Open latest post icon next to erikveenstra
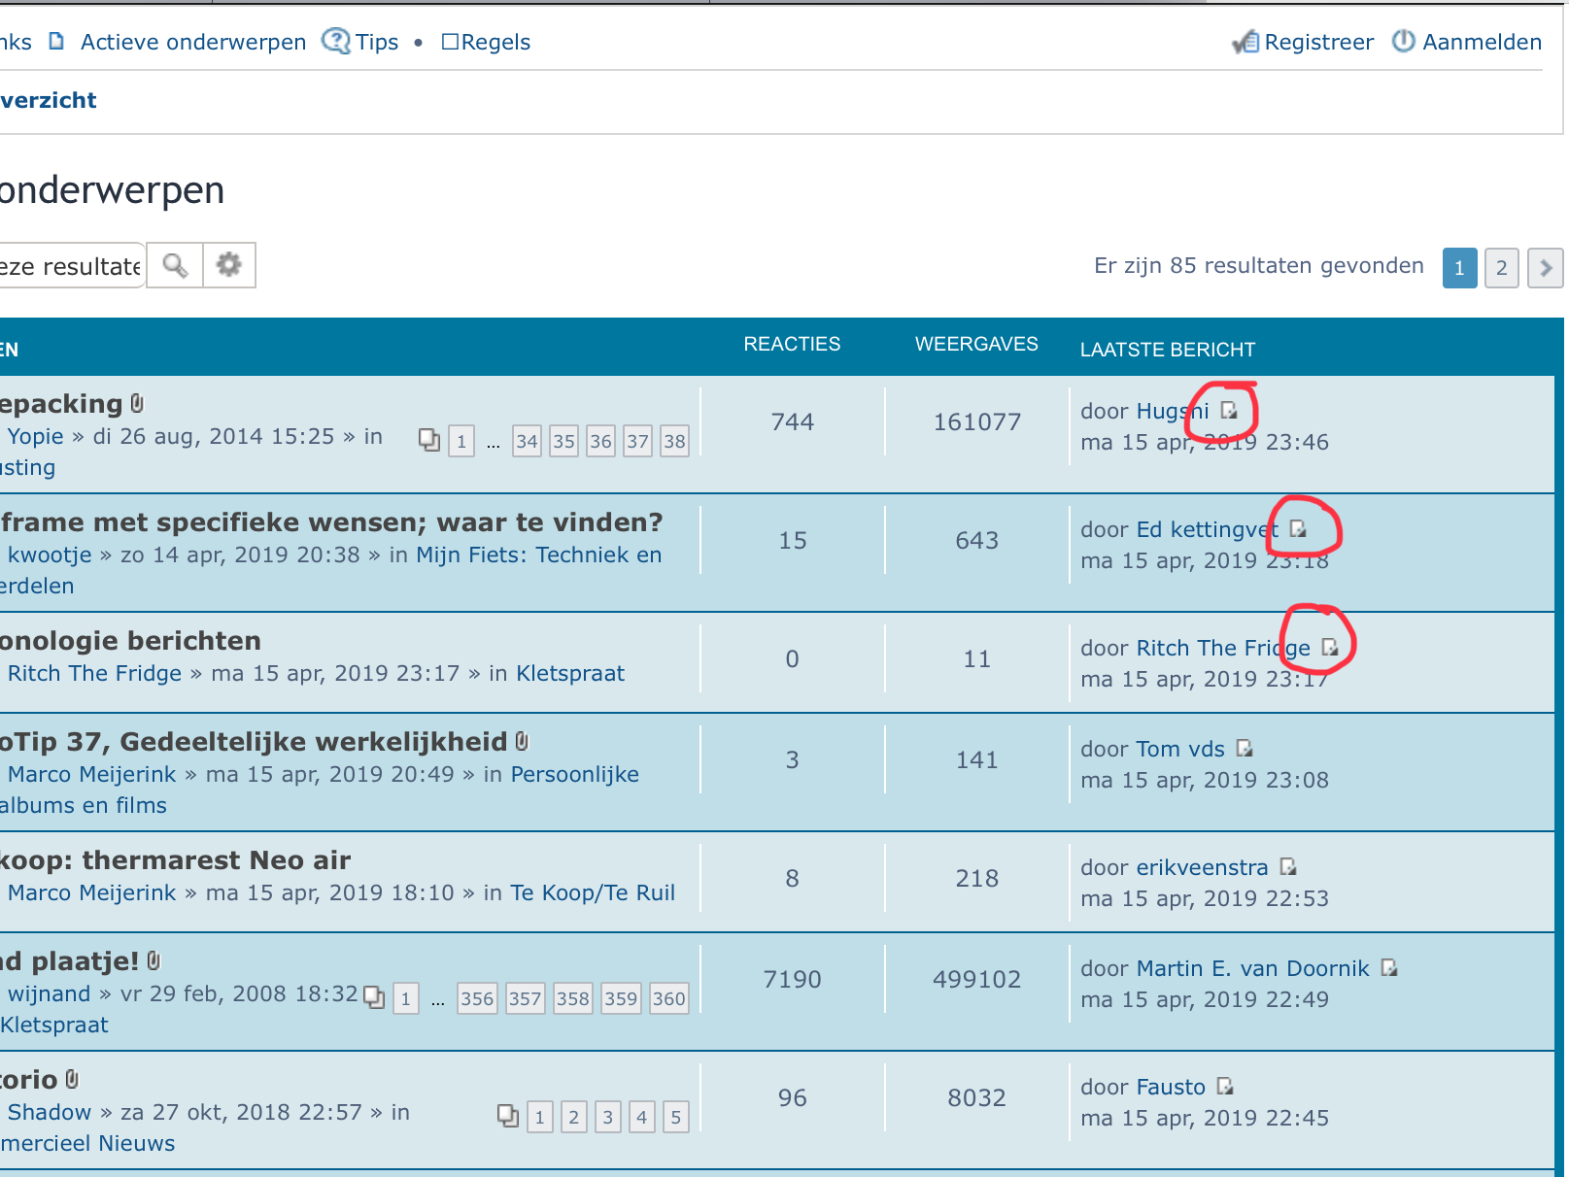The image size is (1569, 1177). click(1288, 867)
